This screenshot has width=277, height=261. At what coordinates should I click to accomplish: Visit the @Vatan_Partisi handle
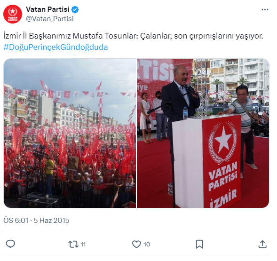coord(50,19)
